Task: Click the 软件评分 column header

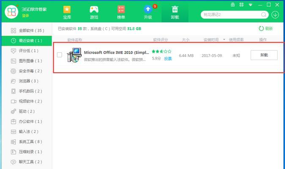Action: pyautogui.click(x=161, y=40)
